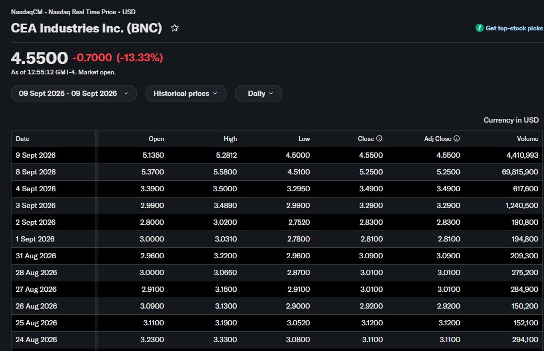The width and height of the screenshot is (544, 351).
Task: Click volume 617,600 for 4 Sept
Action: (526, 189)
